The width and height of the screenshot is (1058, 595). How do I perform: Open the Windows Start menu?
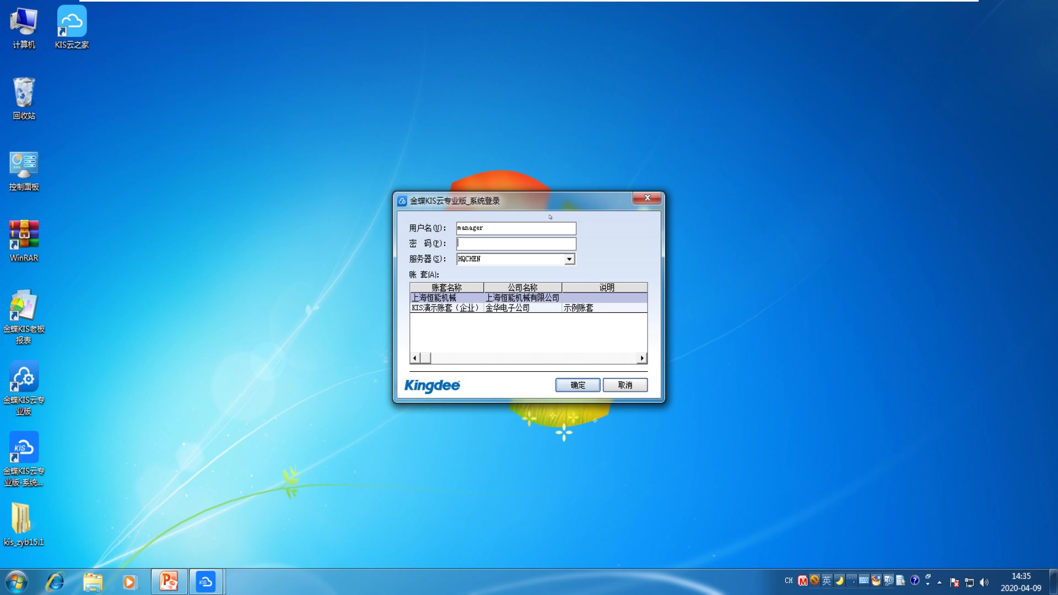[x=16, y=582]
